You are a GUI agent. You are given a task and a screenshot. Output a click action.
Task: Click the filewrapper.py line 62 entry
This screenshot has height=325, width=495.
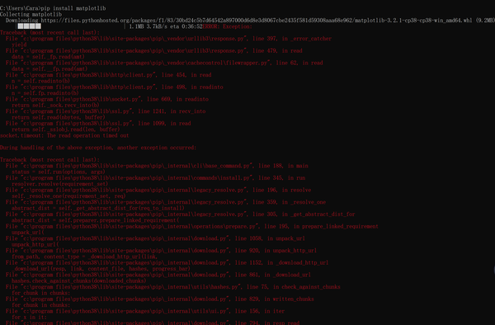coord(164,63)
